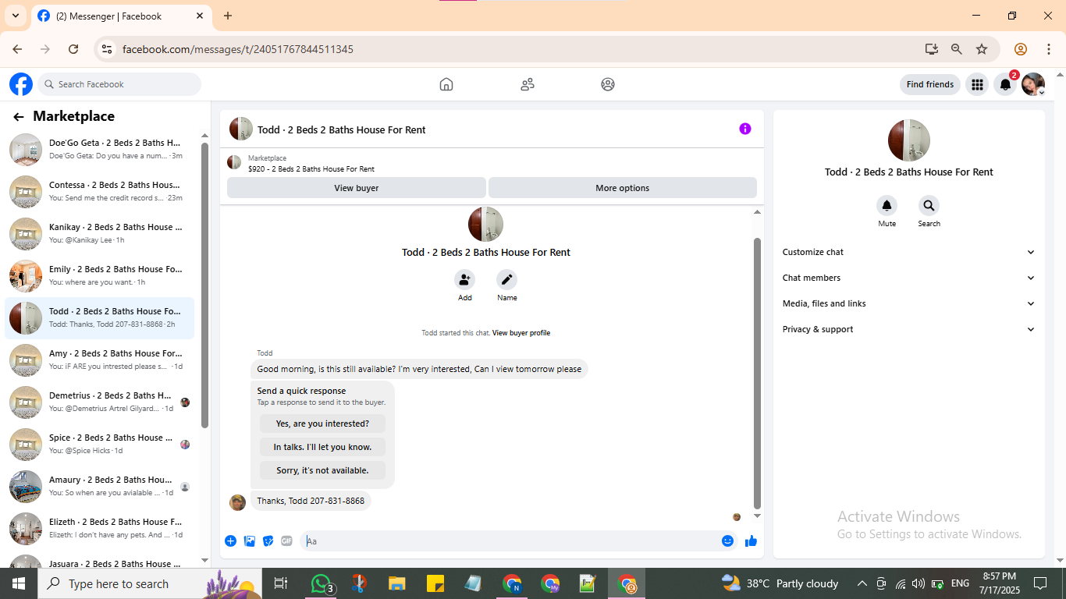Open Emily conversation
1066x599 pixels.
99,275
